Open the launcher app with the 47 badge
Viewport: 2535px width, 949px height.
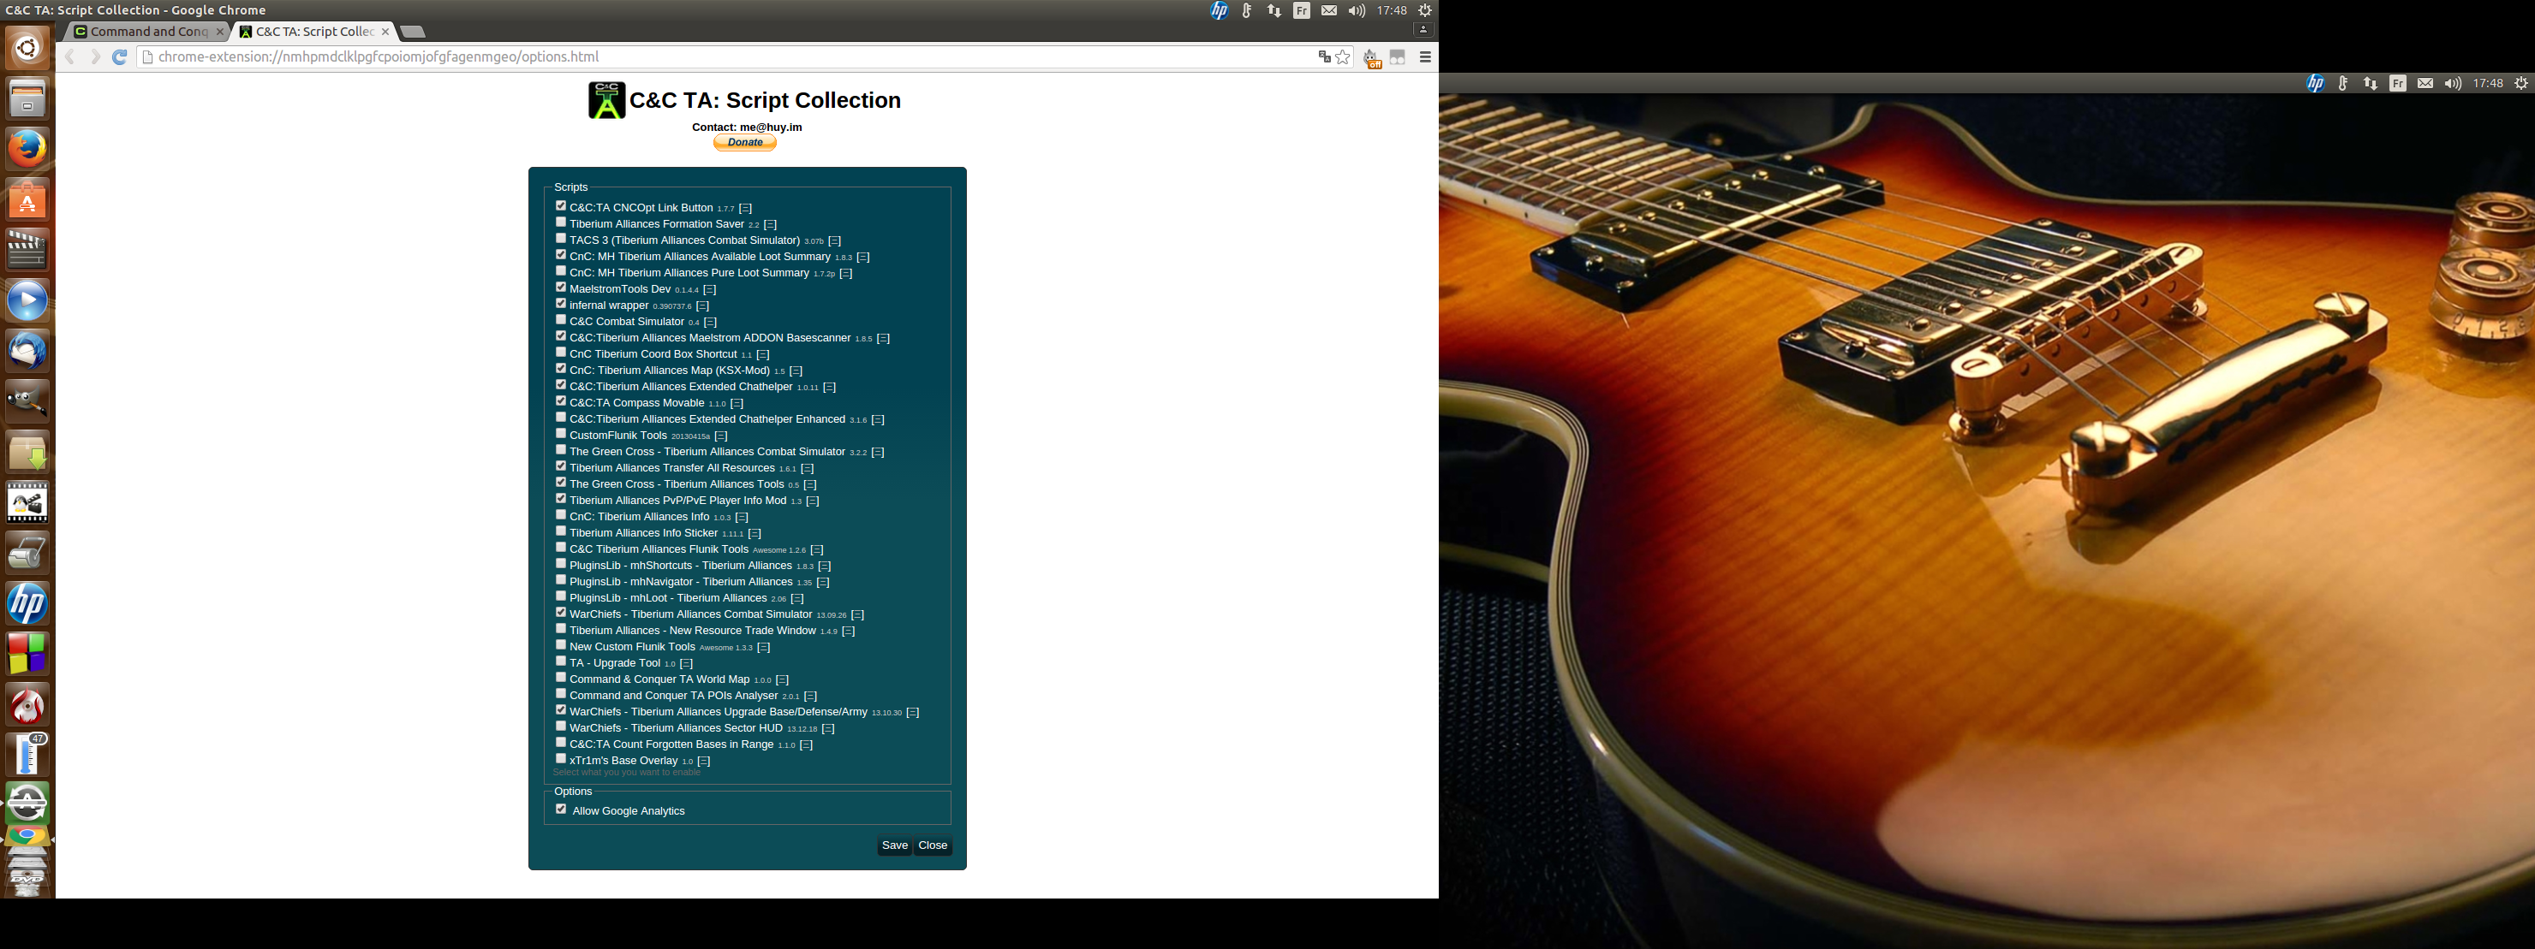[27, 754]
